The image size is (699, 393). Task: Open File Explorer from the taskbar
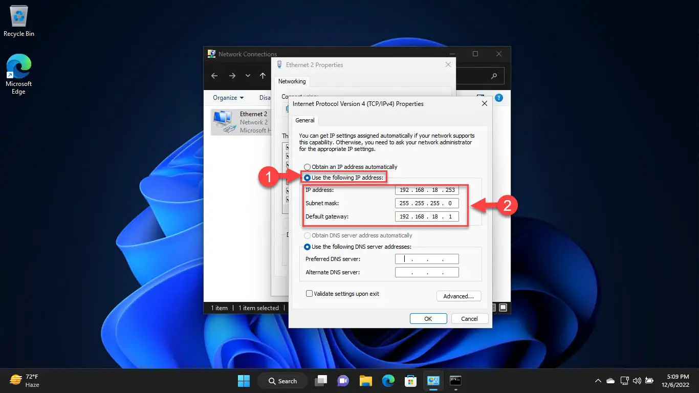(365, 381)
